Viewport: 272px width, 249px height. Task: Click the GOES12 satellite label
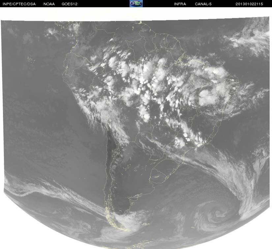70,4
